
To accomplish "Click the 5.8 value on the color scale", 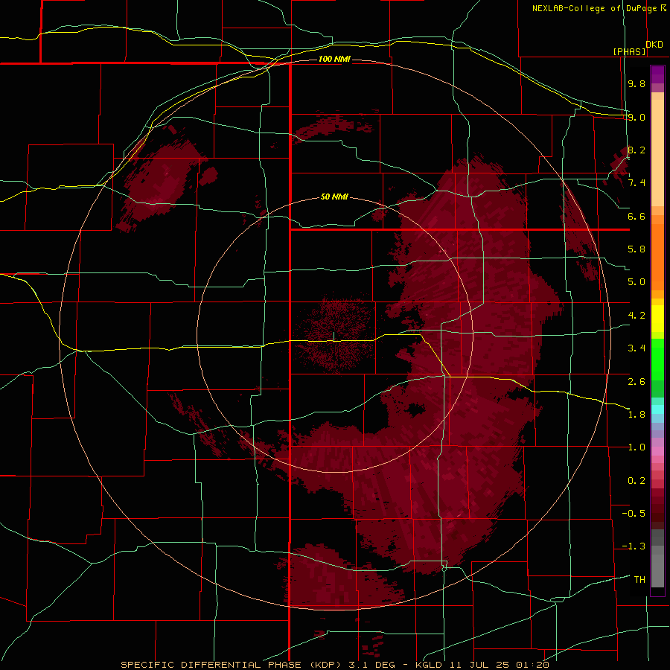I will click(636, 249).
